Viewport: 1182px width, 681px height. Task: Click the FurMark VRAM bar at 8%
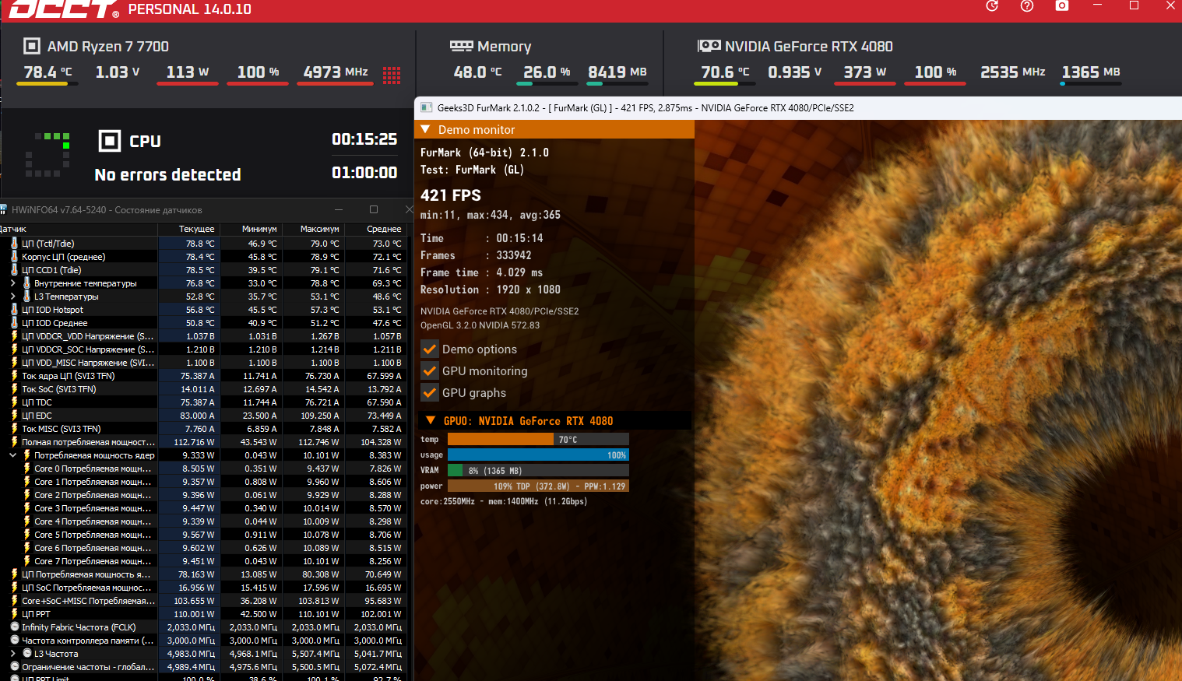538,471
